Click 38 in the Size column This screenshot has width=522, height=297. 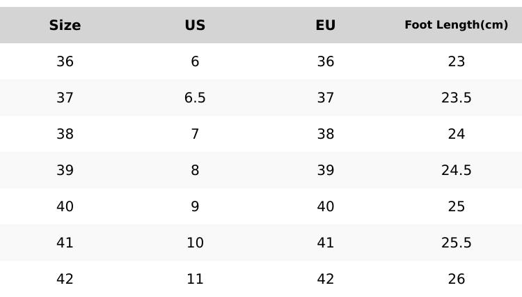tap(65, 135)
